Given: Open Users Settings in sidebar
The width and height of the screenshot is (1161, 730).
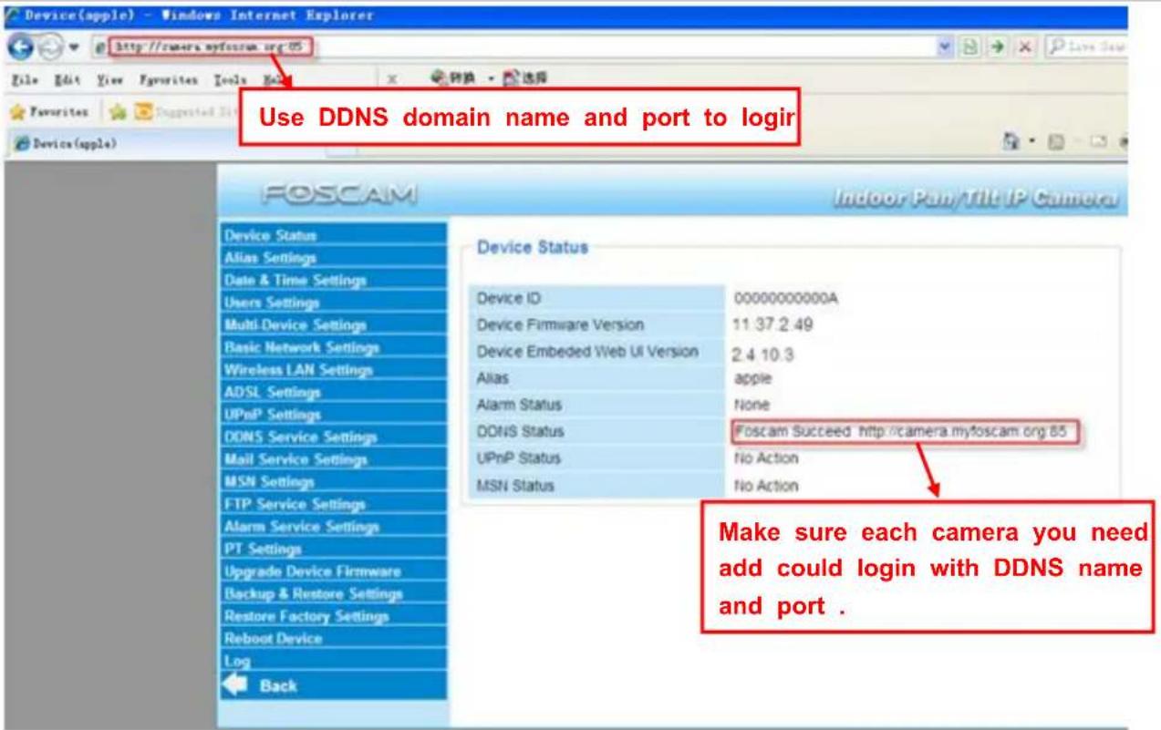Looking at the screenshot, I should pos(334,303).
